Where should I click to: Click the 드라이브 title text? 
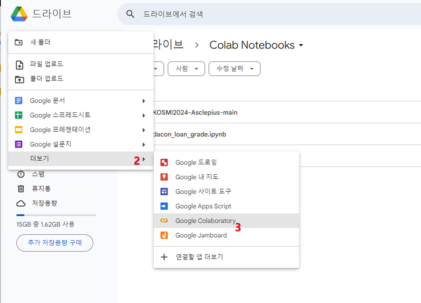click(52, 14)
